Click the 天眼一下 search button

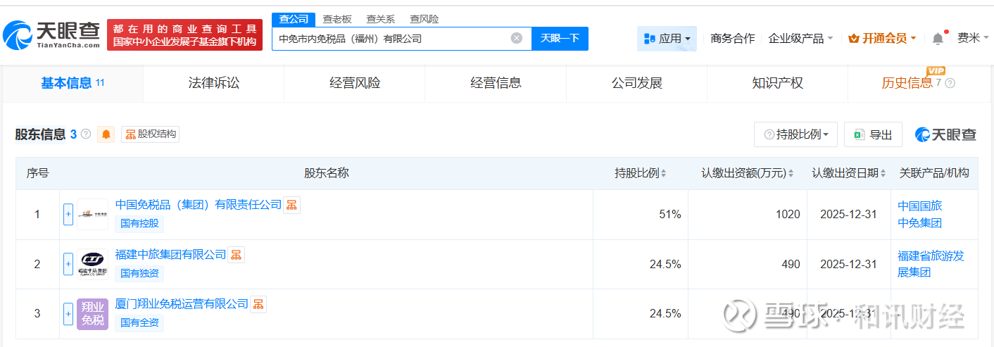[560, 39]
